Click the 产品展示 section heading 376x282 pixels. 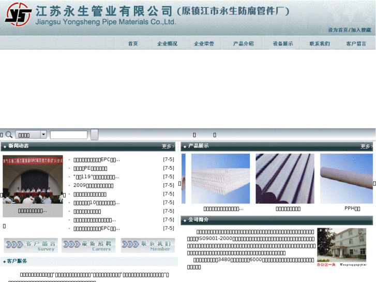[198, 146]
